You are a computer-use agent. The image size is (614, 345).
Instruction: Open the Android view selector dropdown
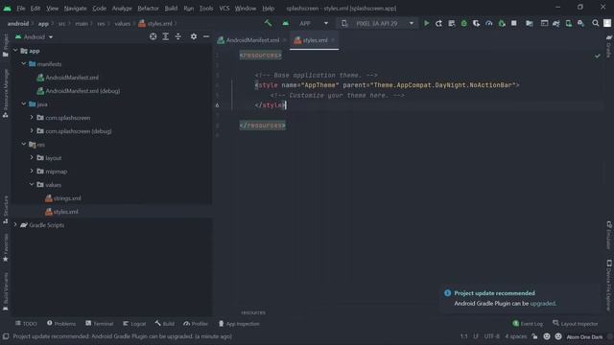point(35,36)
